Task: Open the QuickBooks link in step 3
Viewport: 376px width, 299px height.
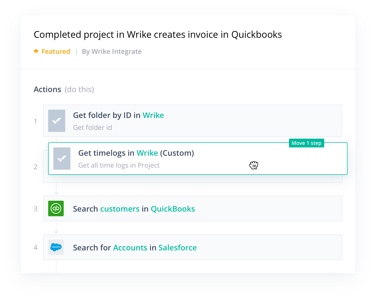Action: point(173,209)
